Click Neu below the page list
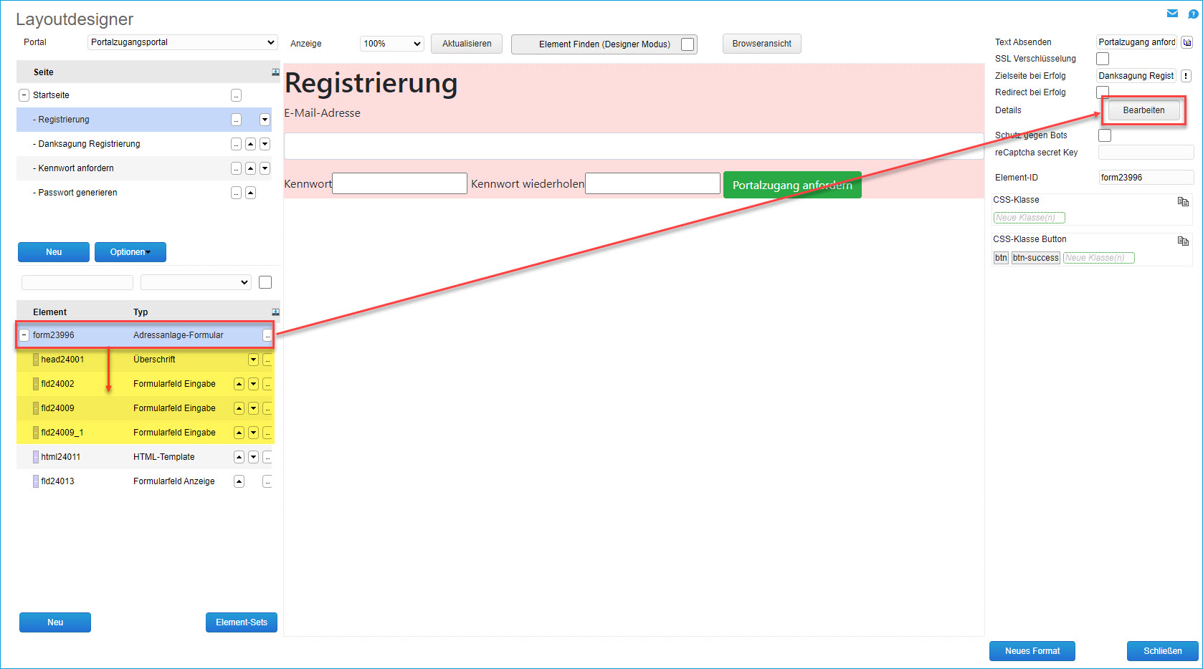This screenshot has width=1203, height=669. click(54, 252)
